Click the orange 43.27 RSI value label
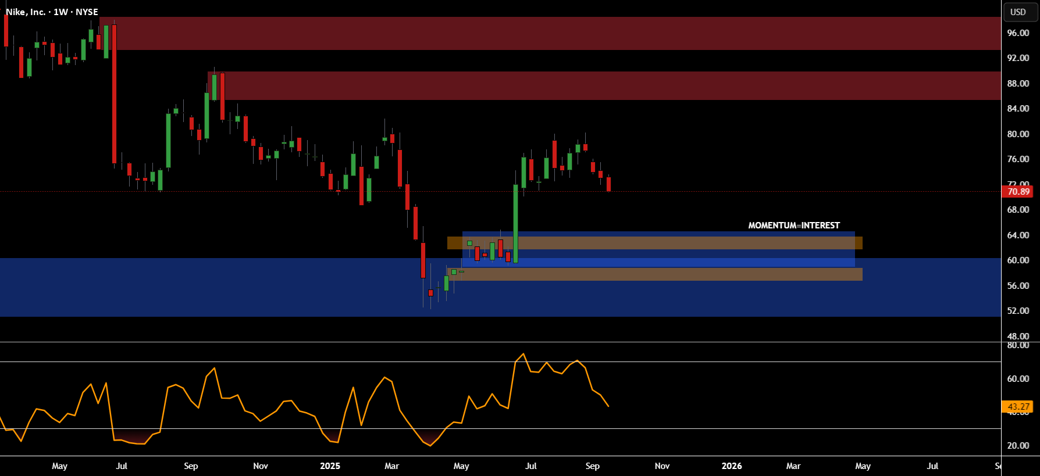 pyautogui.click(x=1017, y=407)
